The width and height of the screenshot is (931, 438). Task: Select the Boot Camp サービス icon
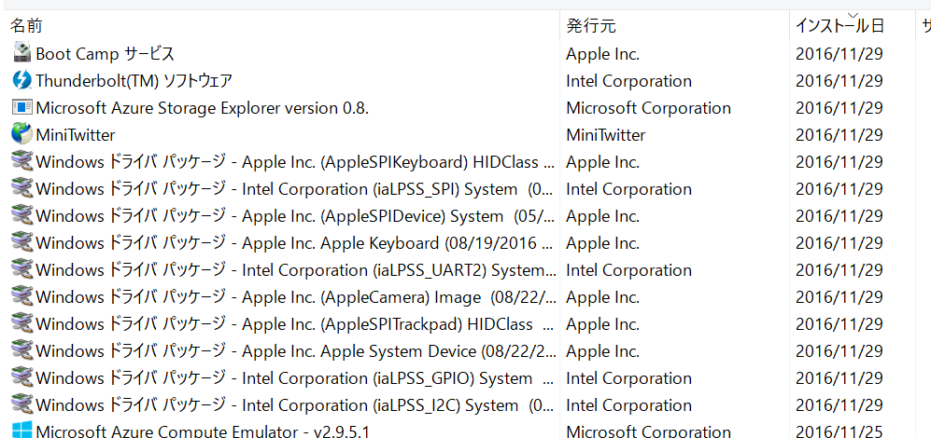[x=22, y=53]
